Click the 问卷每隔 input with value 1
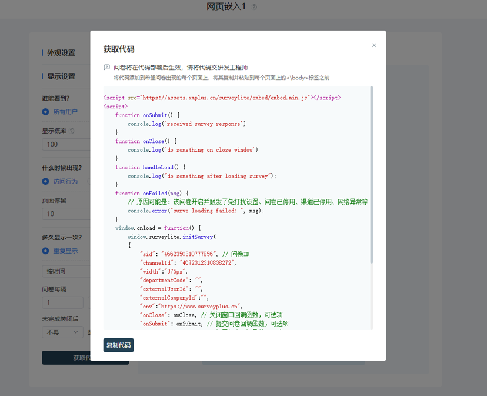487x396 pixels. (62, 302)
